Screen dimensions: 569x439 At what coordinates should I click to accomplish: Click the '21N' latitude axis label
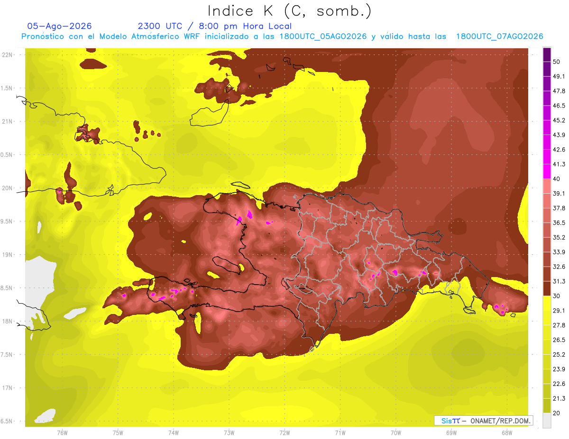(8, 121)
